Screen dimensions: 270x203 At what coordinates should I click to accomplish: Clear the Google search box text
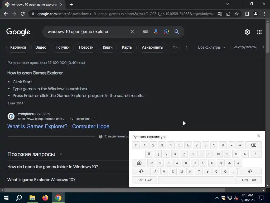132,32
